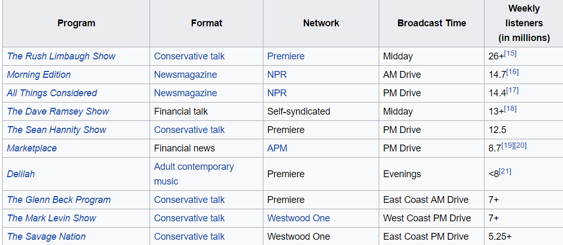Open The Rush Limbaugh Show link
Viewport: 563px width, 245px height.
tap(61, 56)
